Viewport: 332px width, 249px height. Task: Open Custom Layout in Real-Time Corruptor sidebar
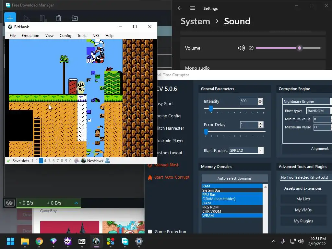click(170, 153)
